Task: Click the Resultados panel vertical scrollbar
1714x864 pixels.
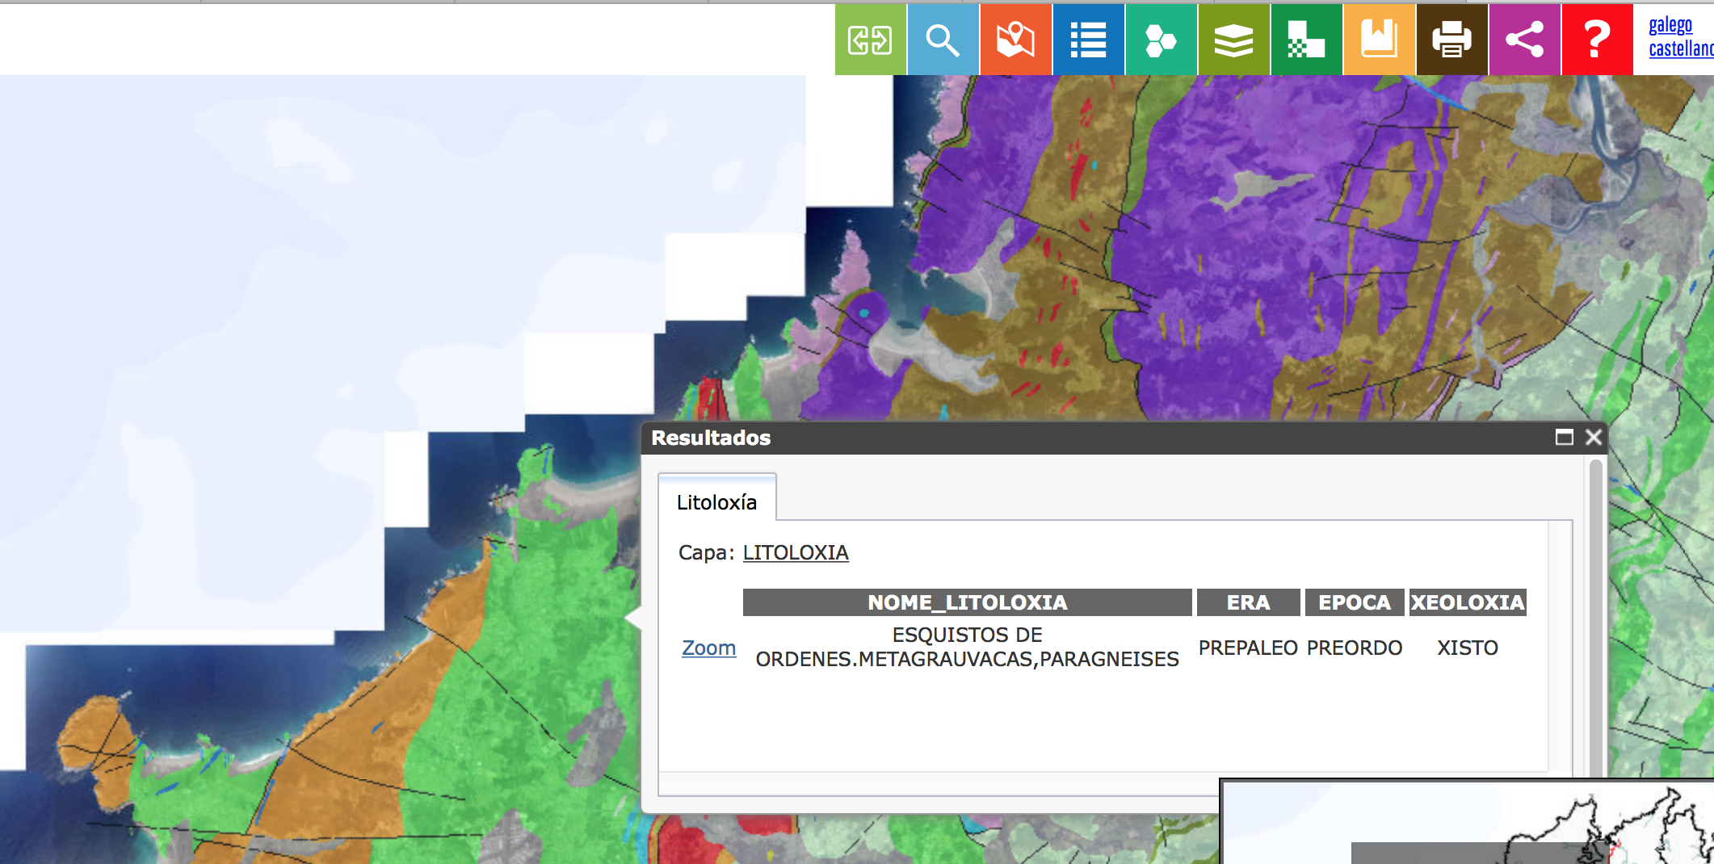Action: tap(1595, 614)
